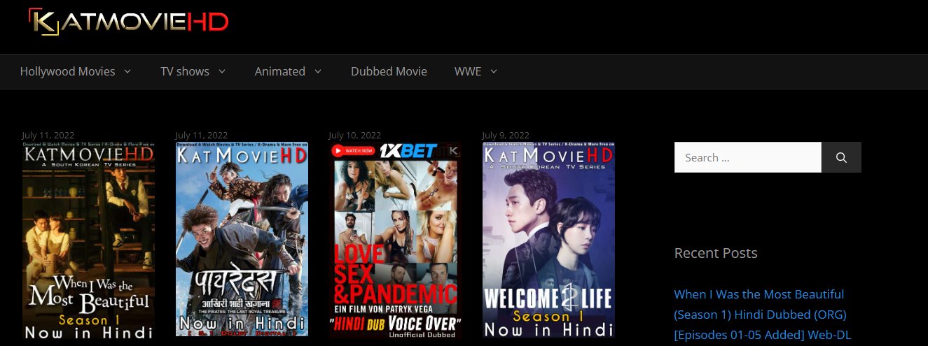Click the KatMovieHD site logo

click(129, 22)
